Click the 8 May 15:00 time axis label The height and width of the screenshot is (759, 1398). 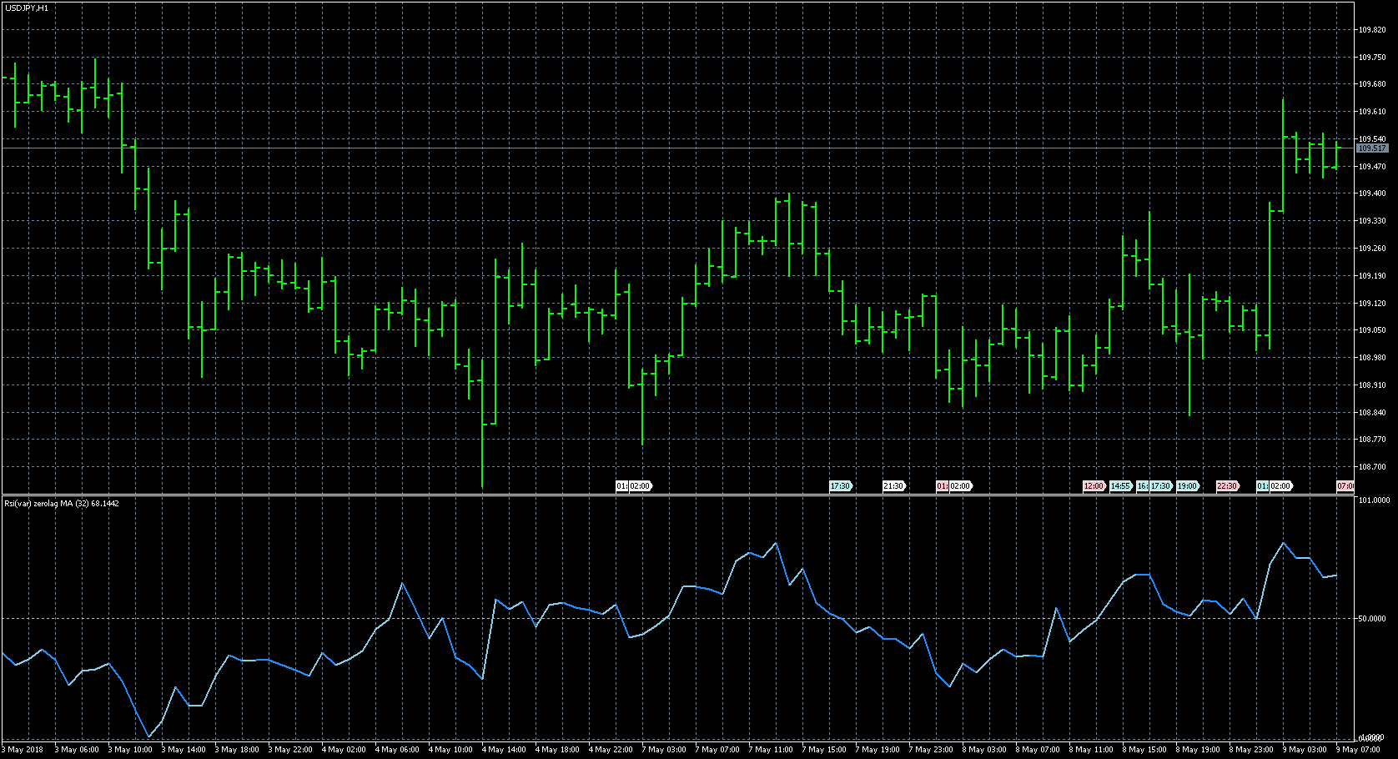1144,750
